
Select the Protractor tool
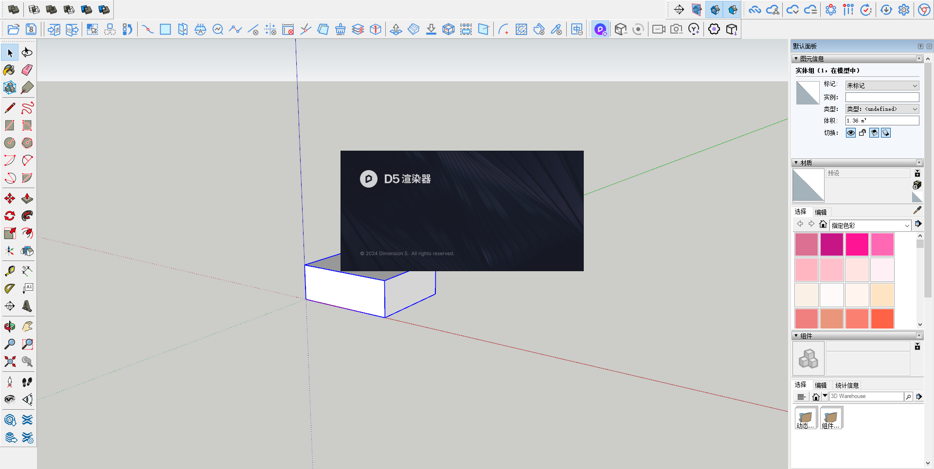point(10,288)
